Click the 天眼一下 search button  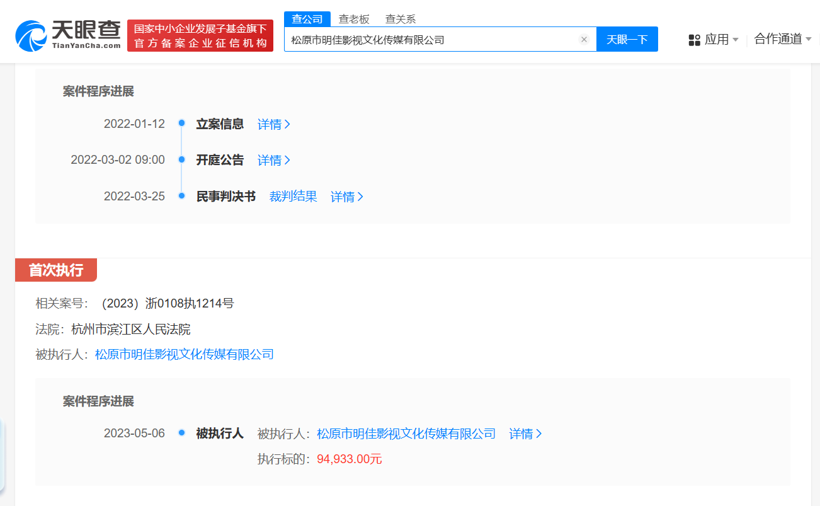pyautogui.click(x=627, y=39)
